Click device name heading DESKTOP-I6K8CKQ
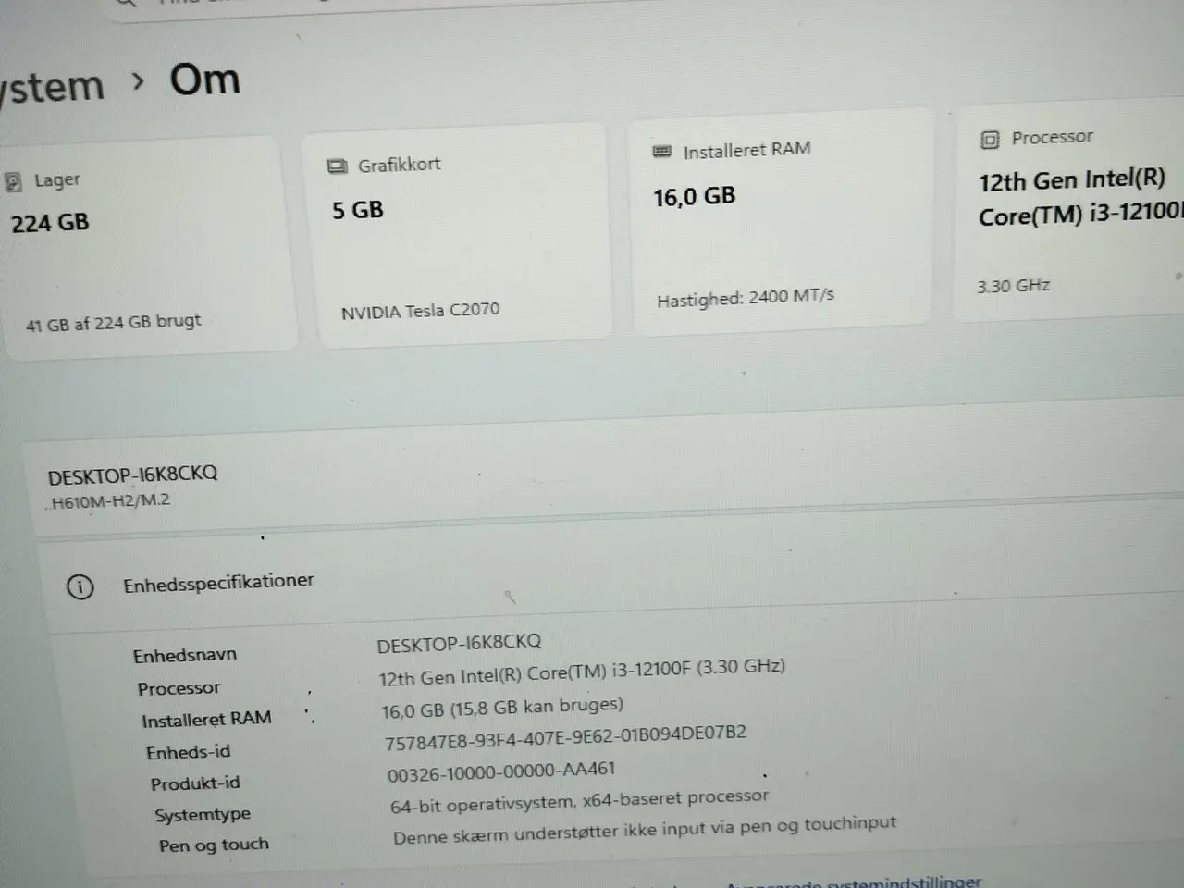 (x=132, y=475)
